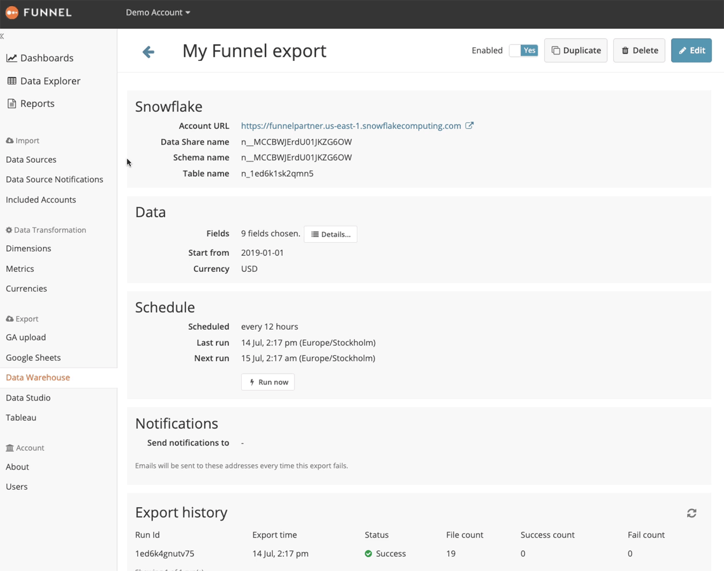
Task: Open the Currencies page
Action: [27, 289]
